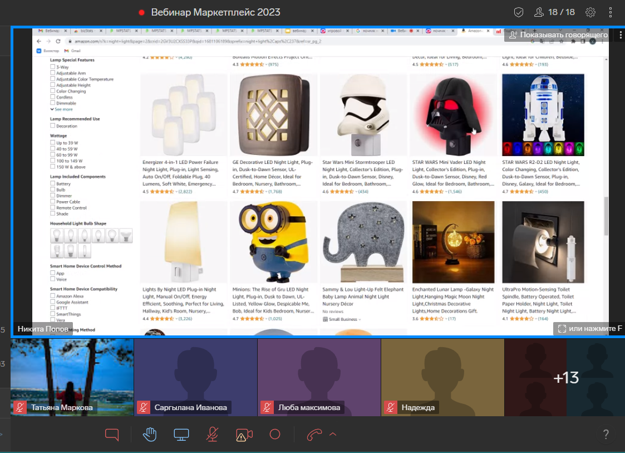Check 'Up to 39 W' wattage
The height and width of the screenshot is (453, 625).
pos(53,143)
